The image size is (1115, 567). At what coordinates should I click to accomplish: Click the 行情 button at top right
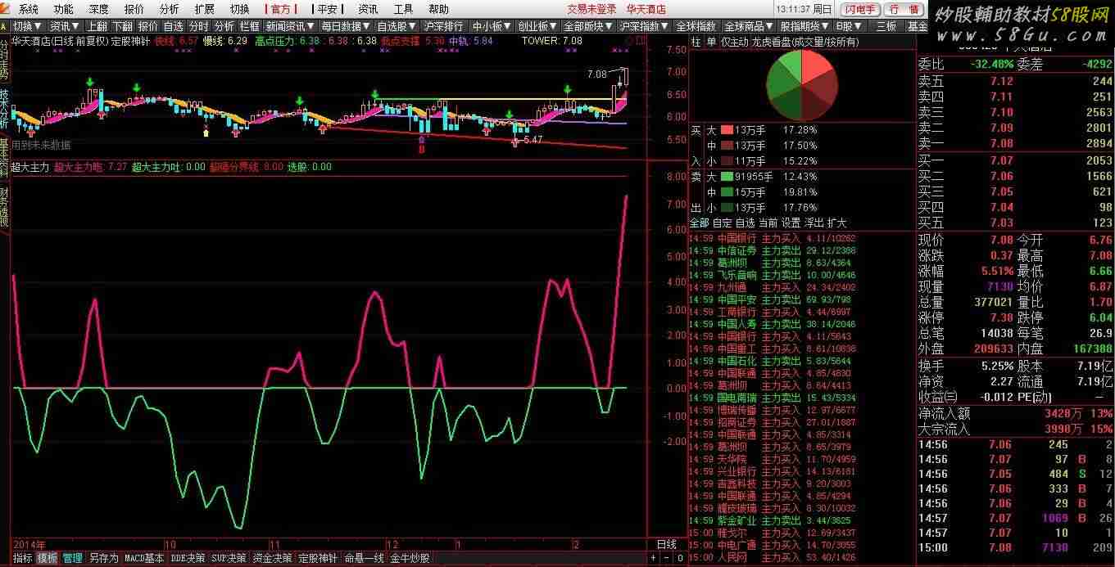904,9
